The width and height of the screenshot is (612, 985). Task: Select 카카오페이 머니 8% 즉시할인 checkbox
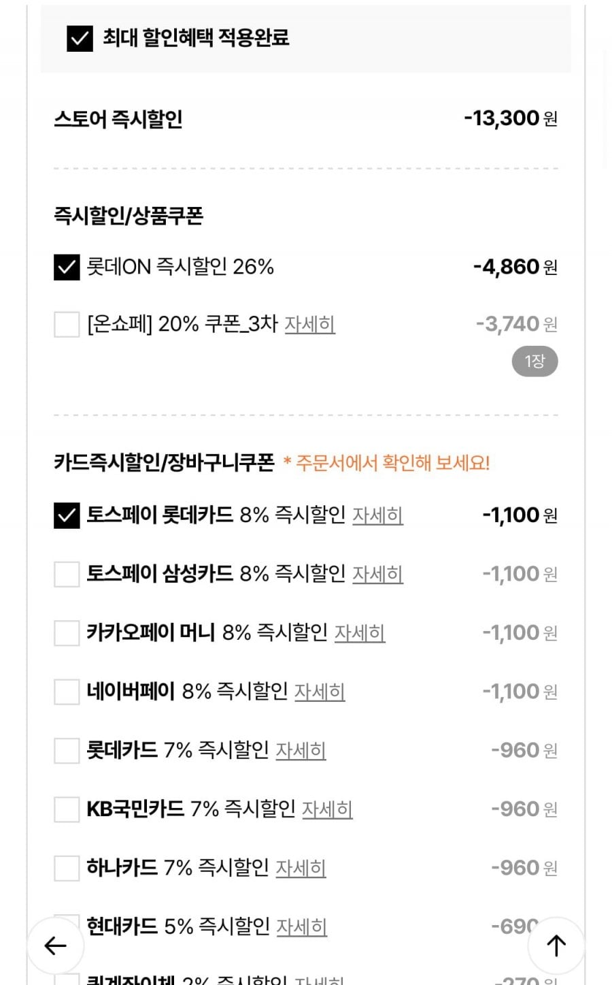[x=67, y=632]
